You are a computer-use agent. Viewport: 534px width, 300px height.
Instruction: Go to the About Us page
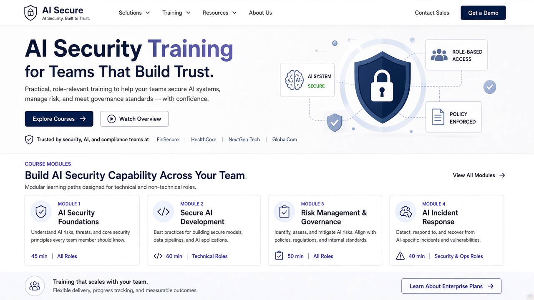[x=260, y=13]
